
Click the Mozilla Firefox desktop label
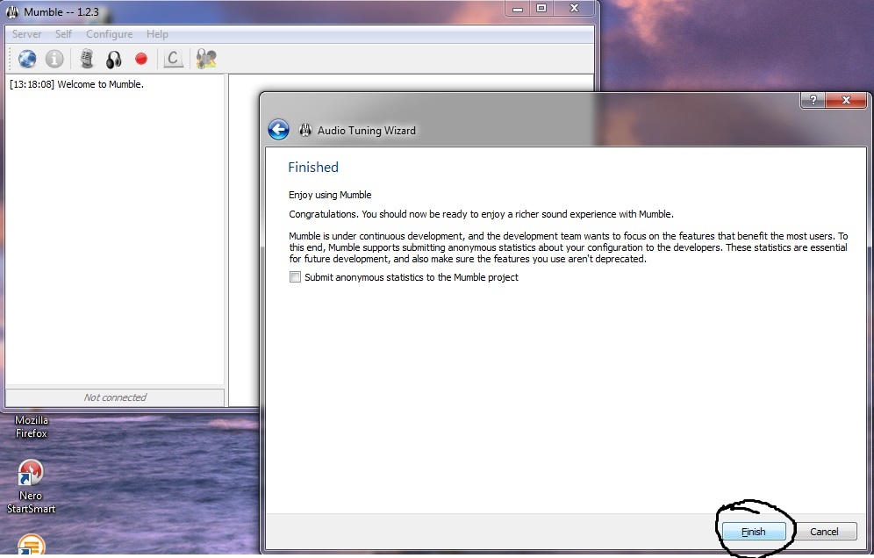(x=32, y=426)
